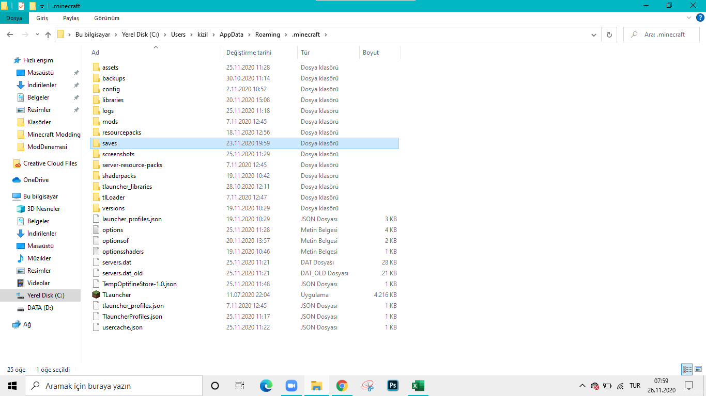Sort by the Ad column header
The image size is (706, 396).
156,53
